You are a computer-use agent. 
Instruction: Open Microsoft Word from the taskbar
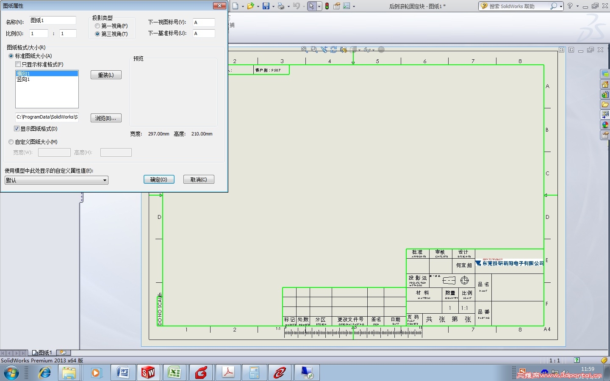(123, 373)
